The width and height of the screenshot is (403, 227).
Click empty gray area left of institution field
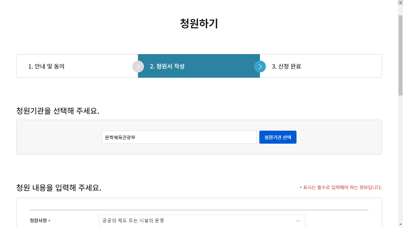coord(59,137)
